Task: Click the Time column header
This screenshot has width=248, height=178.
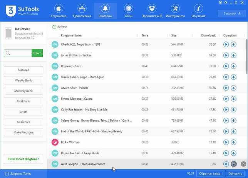Action: [x=145, y=35]
